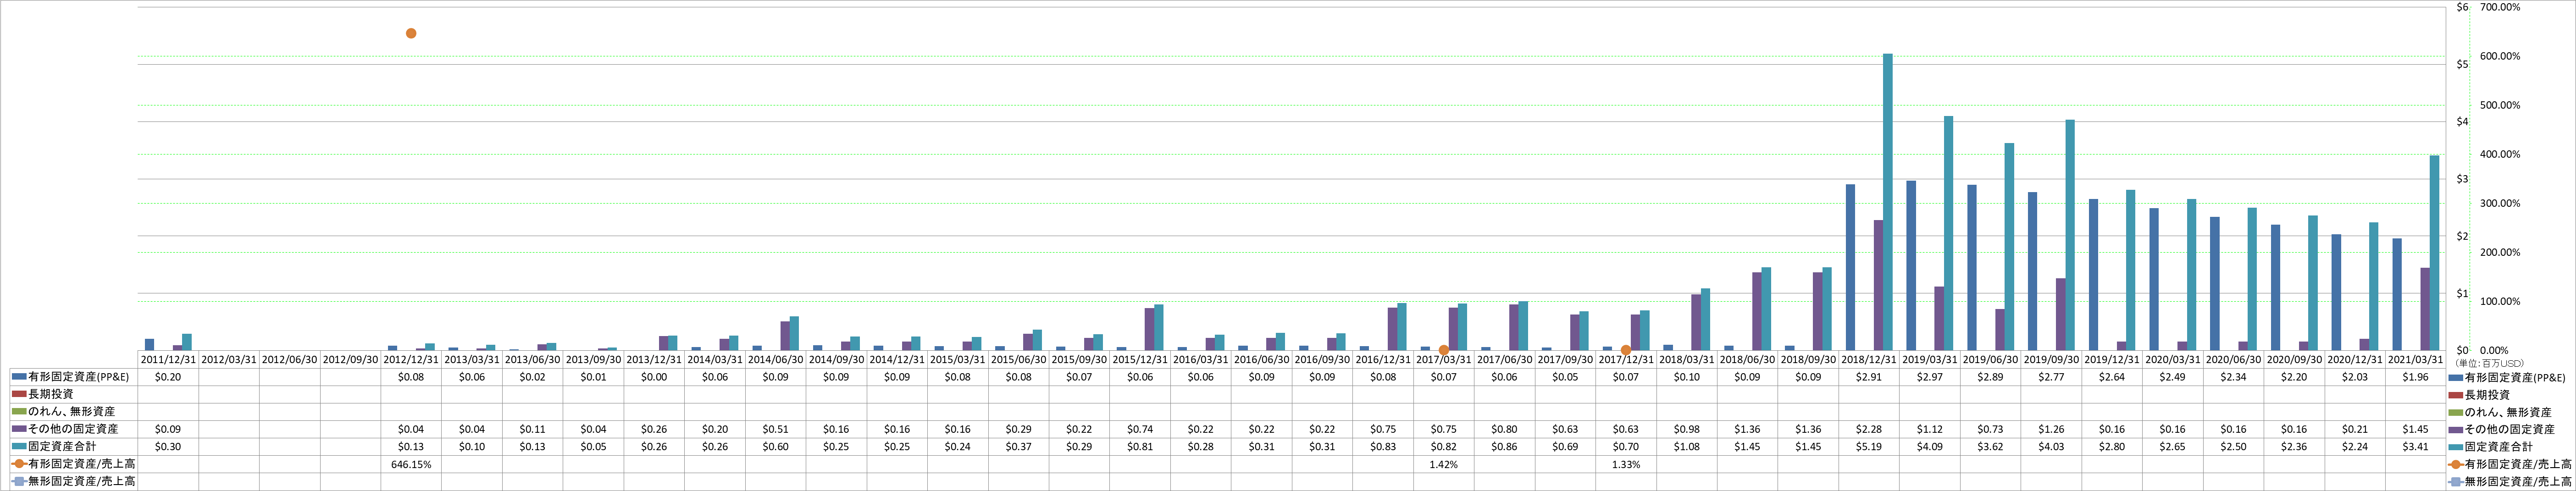2576x491 pixels.
Task: Click the その他の固定資産 data table row header
Action: (x=74, y=429)
